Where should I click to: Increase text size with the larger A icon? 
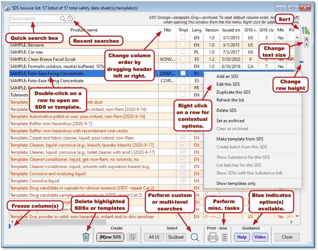(x=306, y=39)
